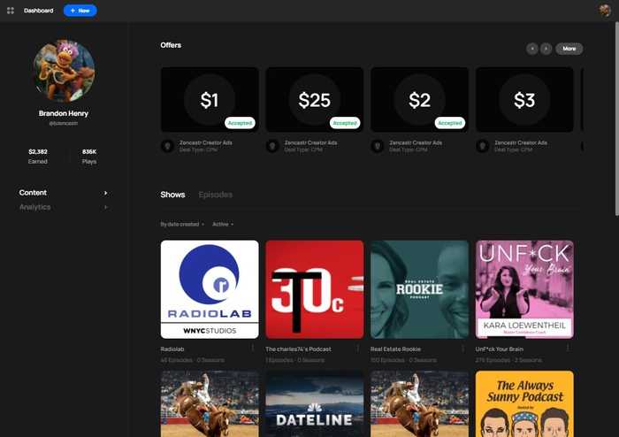This screenshot has width=619, height=437.
Task: Click the More button in Offers
Action: pos(569,49)
